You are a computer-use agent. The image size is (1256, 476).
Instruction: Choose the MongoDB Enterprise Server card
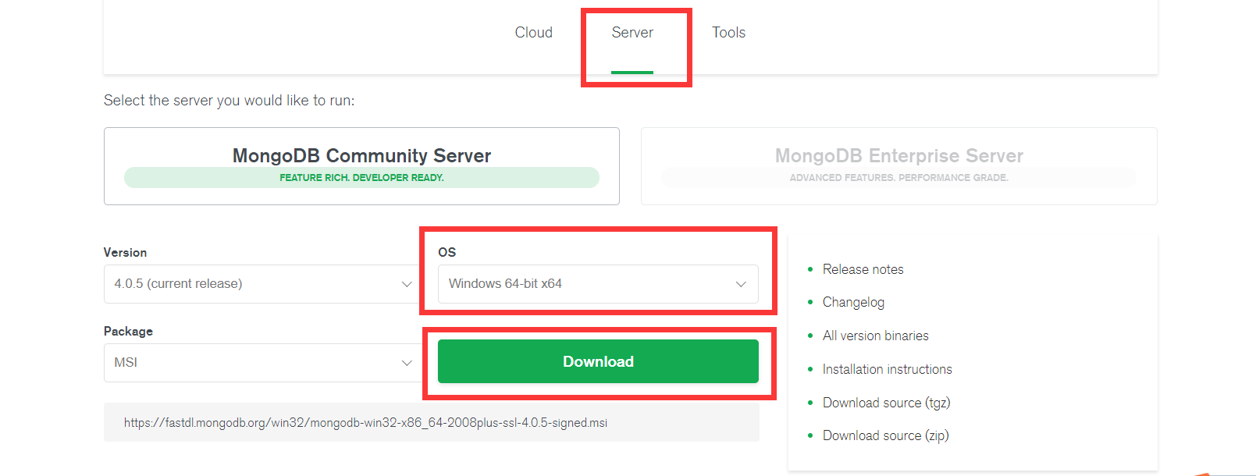898,155
